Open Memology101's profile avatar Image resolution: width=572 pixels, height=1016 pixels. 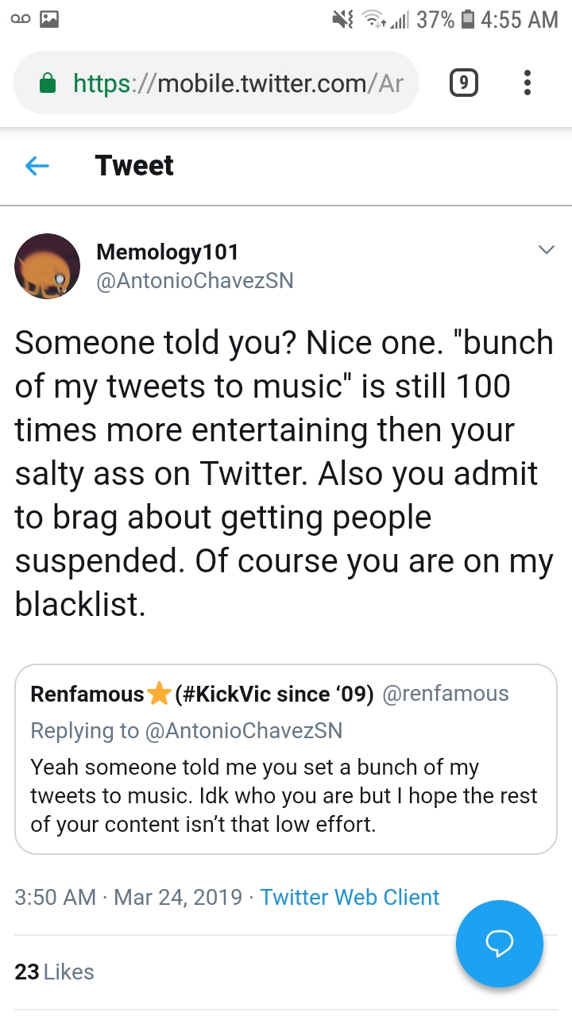pyautogui.click(x=48, y=266)
